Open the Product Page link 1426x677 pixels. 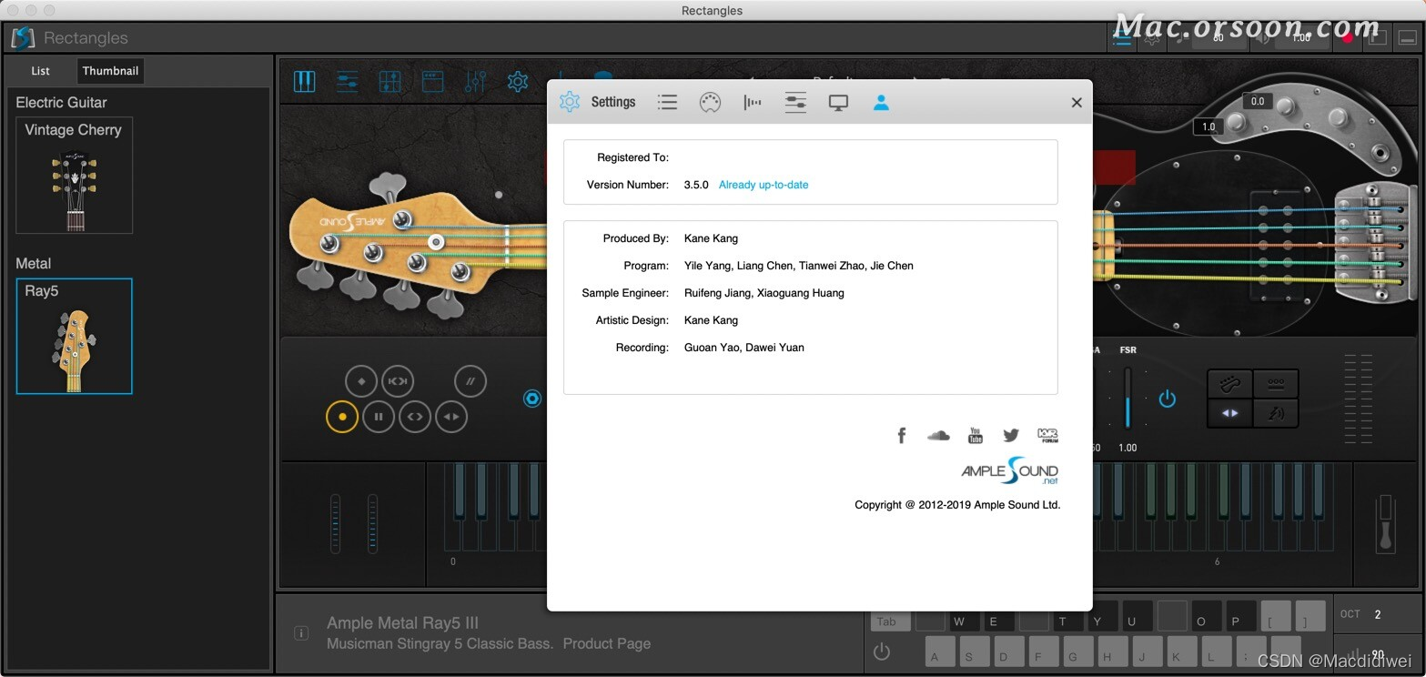tap(607, 643)
